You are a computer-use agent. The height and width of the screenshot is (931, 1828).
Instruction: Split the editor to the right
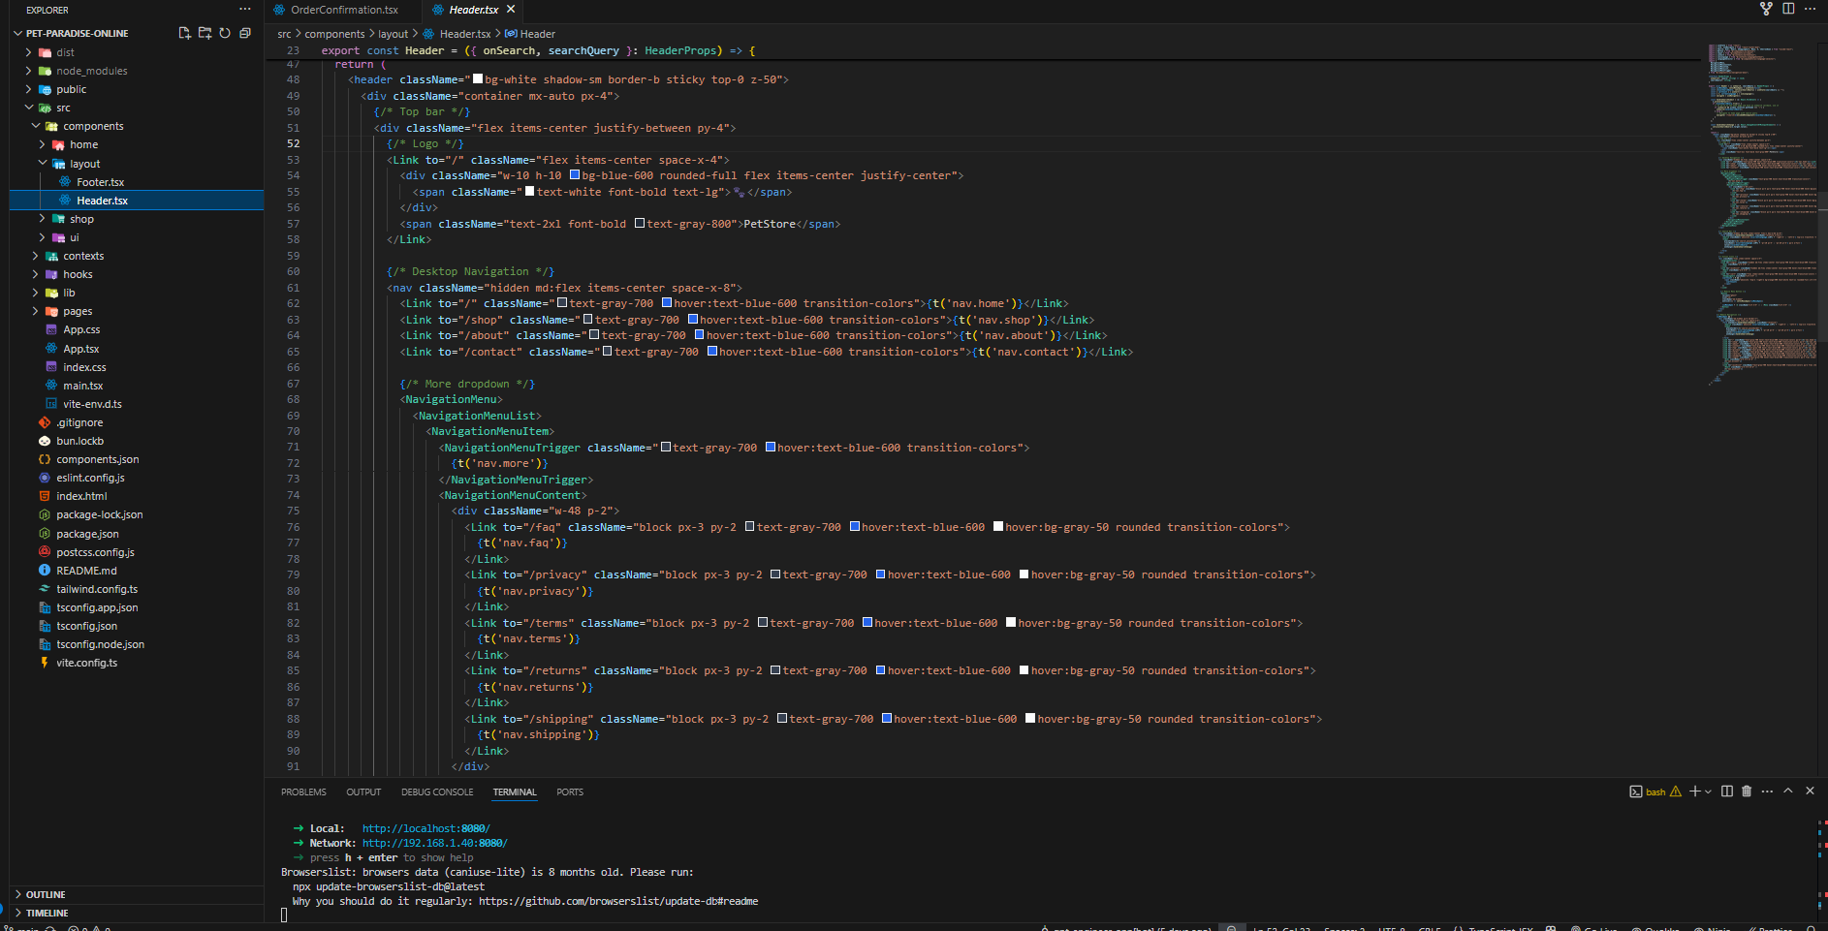click(1788, 9)
